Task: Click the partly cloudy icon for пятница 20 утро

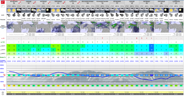Action: (156, 10)
